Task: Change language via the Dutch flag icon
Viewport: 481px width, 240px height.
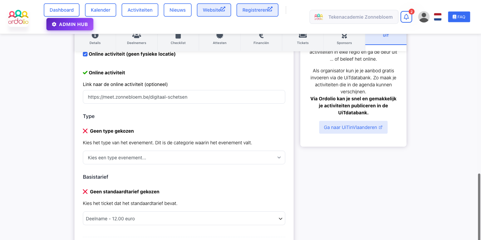Action: [x=438, y=17]
